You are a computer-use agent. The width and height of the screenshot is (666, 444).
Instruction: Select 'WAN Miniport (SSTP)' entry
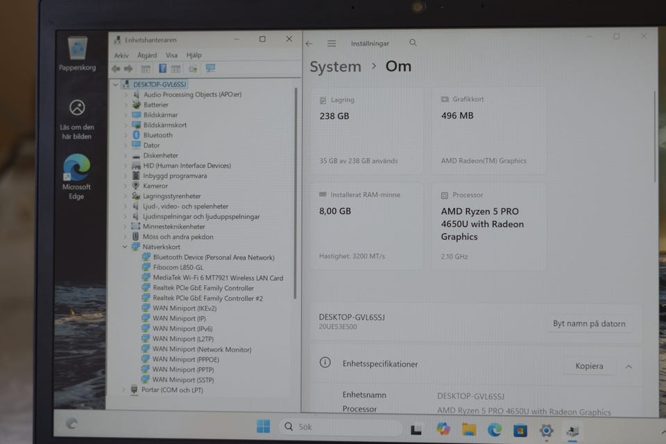pyautogui.click(x=183, y=380)
